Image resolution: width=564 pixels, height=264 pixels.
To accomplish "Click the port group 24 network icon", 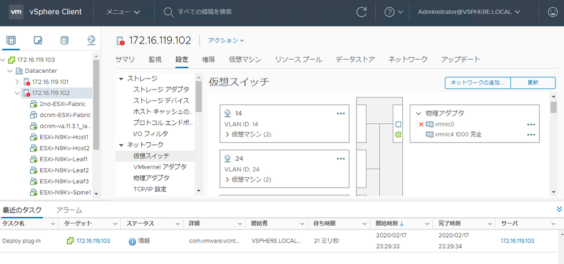I will (x=228, y=158).
